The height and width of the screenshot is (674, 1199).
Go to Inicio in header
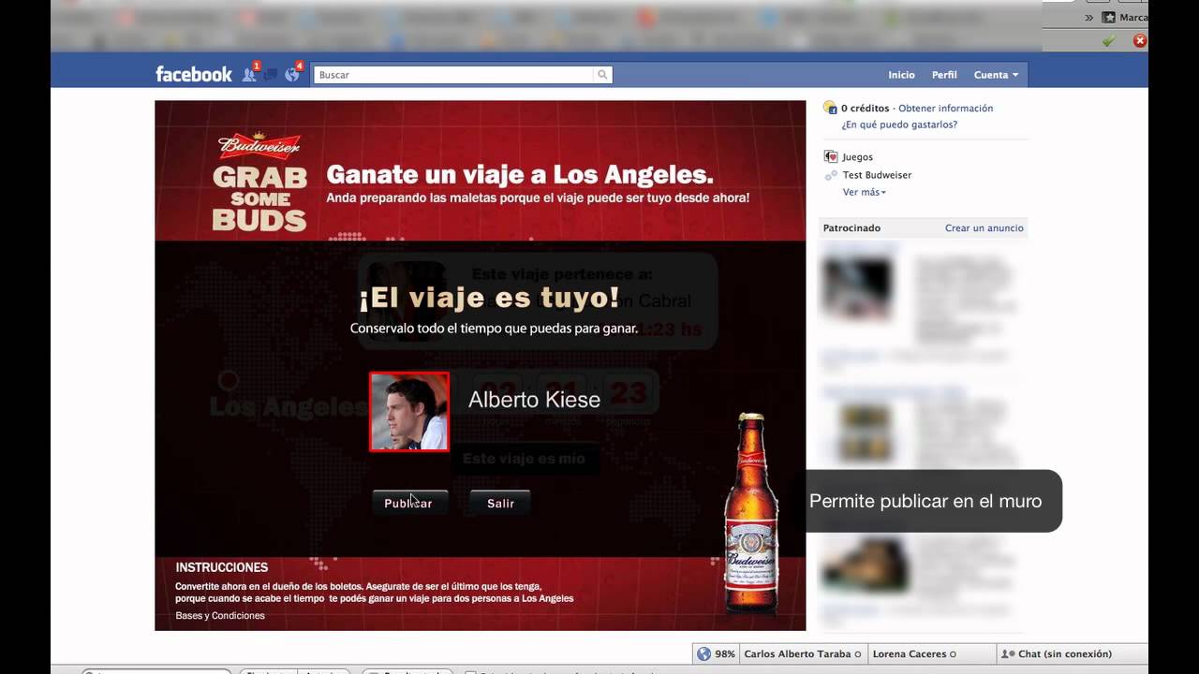click(901, 75)
